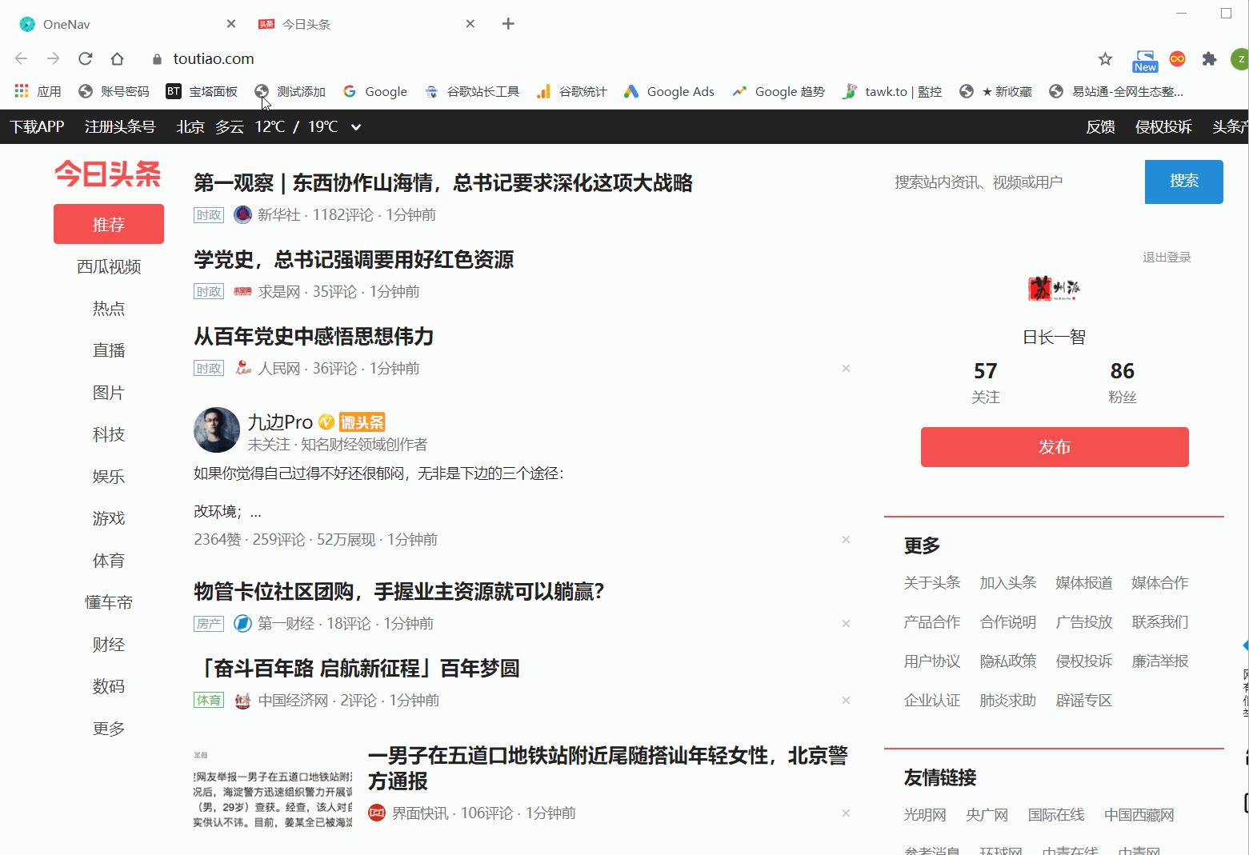Open the 谷歌站长工具 bookmark
This screenshot has height=855, width=1249.
pos(472,91)
